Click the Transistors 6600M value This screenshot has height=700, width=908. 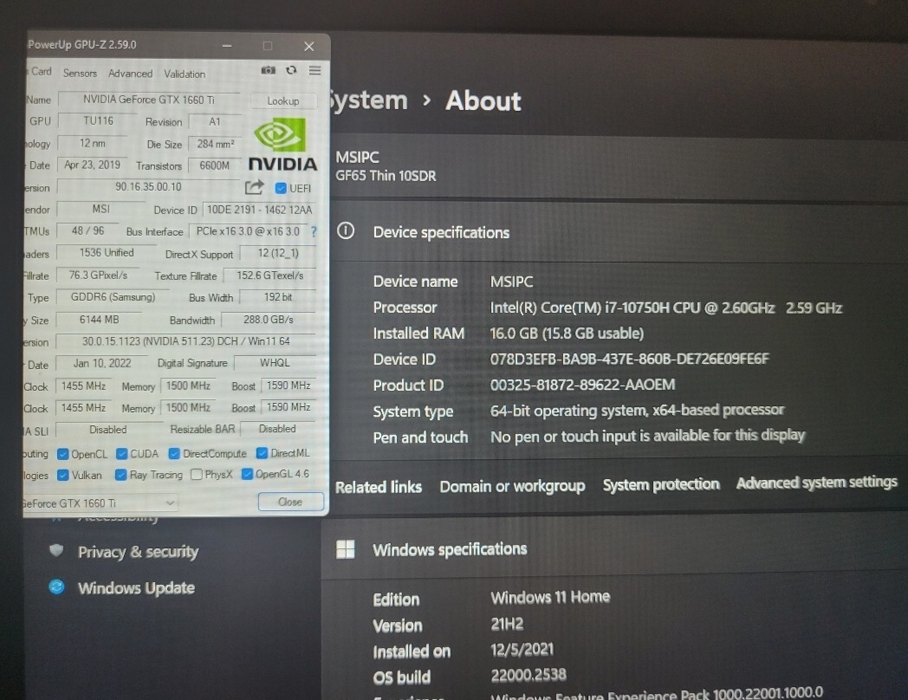214,165
